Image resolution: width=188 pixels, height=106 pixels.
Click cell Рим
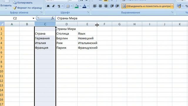pyautogui.click(x=67, y=43)
